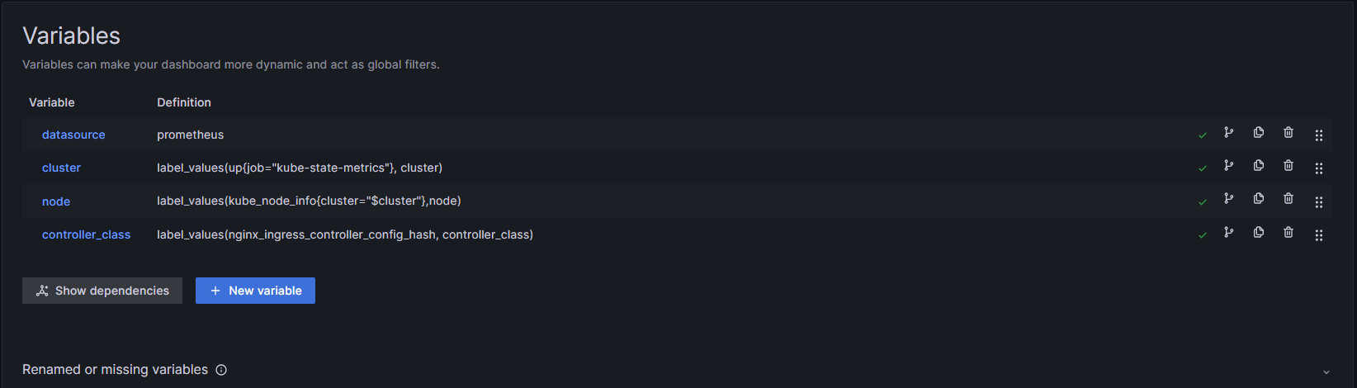Show usages of the node variable
The image size is (1357, 388).
point(1228,199)
